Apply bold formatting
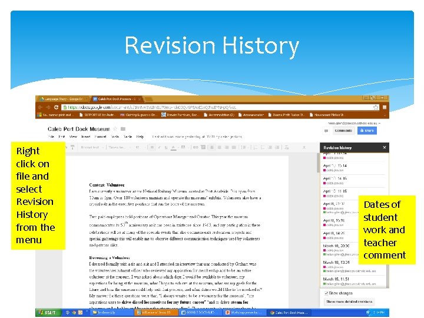The height and width of the screenshot is (318, 424). click(152, 147)
